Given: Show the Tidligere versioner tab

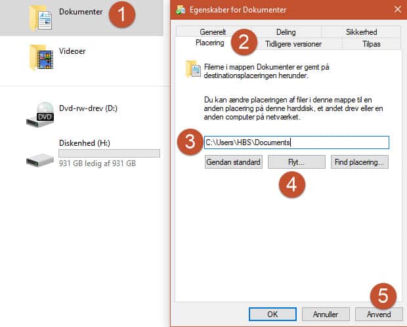Looking at the screenshot, I should pos(293,43).
